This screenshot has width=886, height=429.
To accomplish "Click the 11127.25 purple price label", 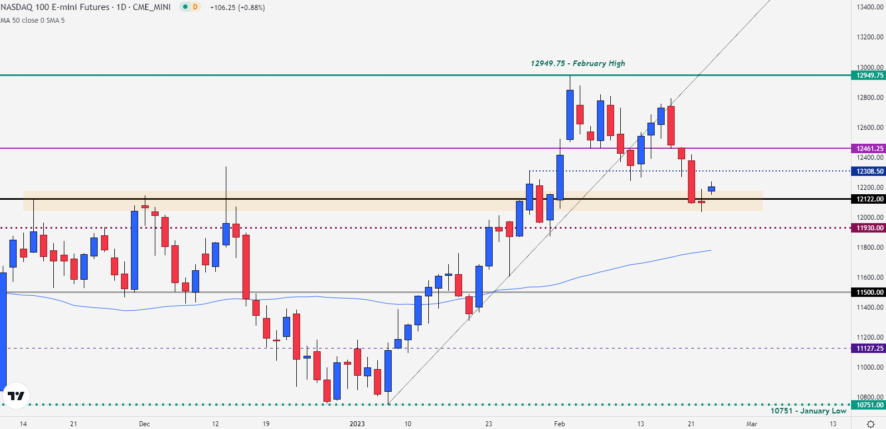I will (x=868, y=349).
